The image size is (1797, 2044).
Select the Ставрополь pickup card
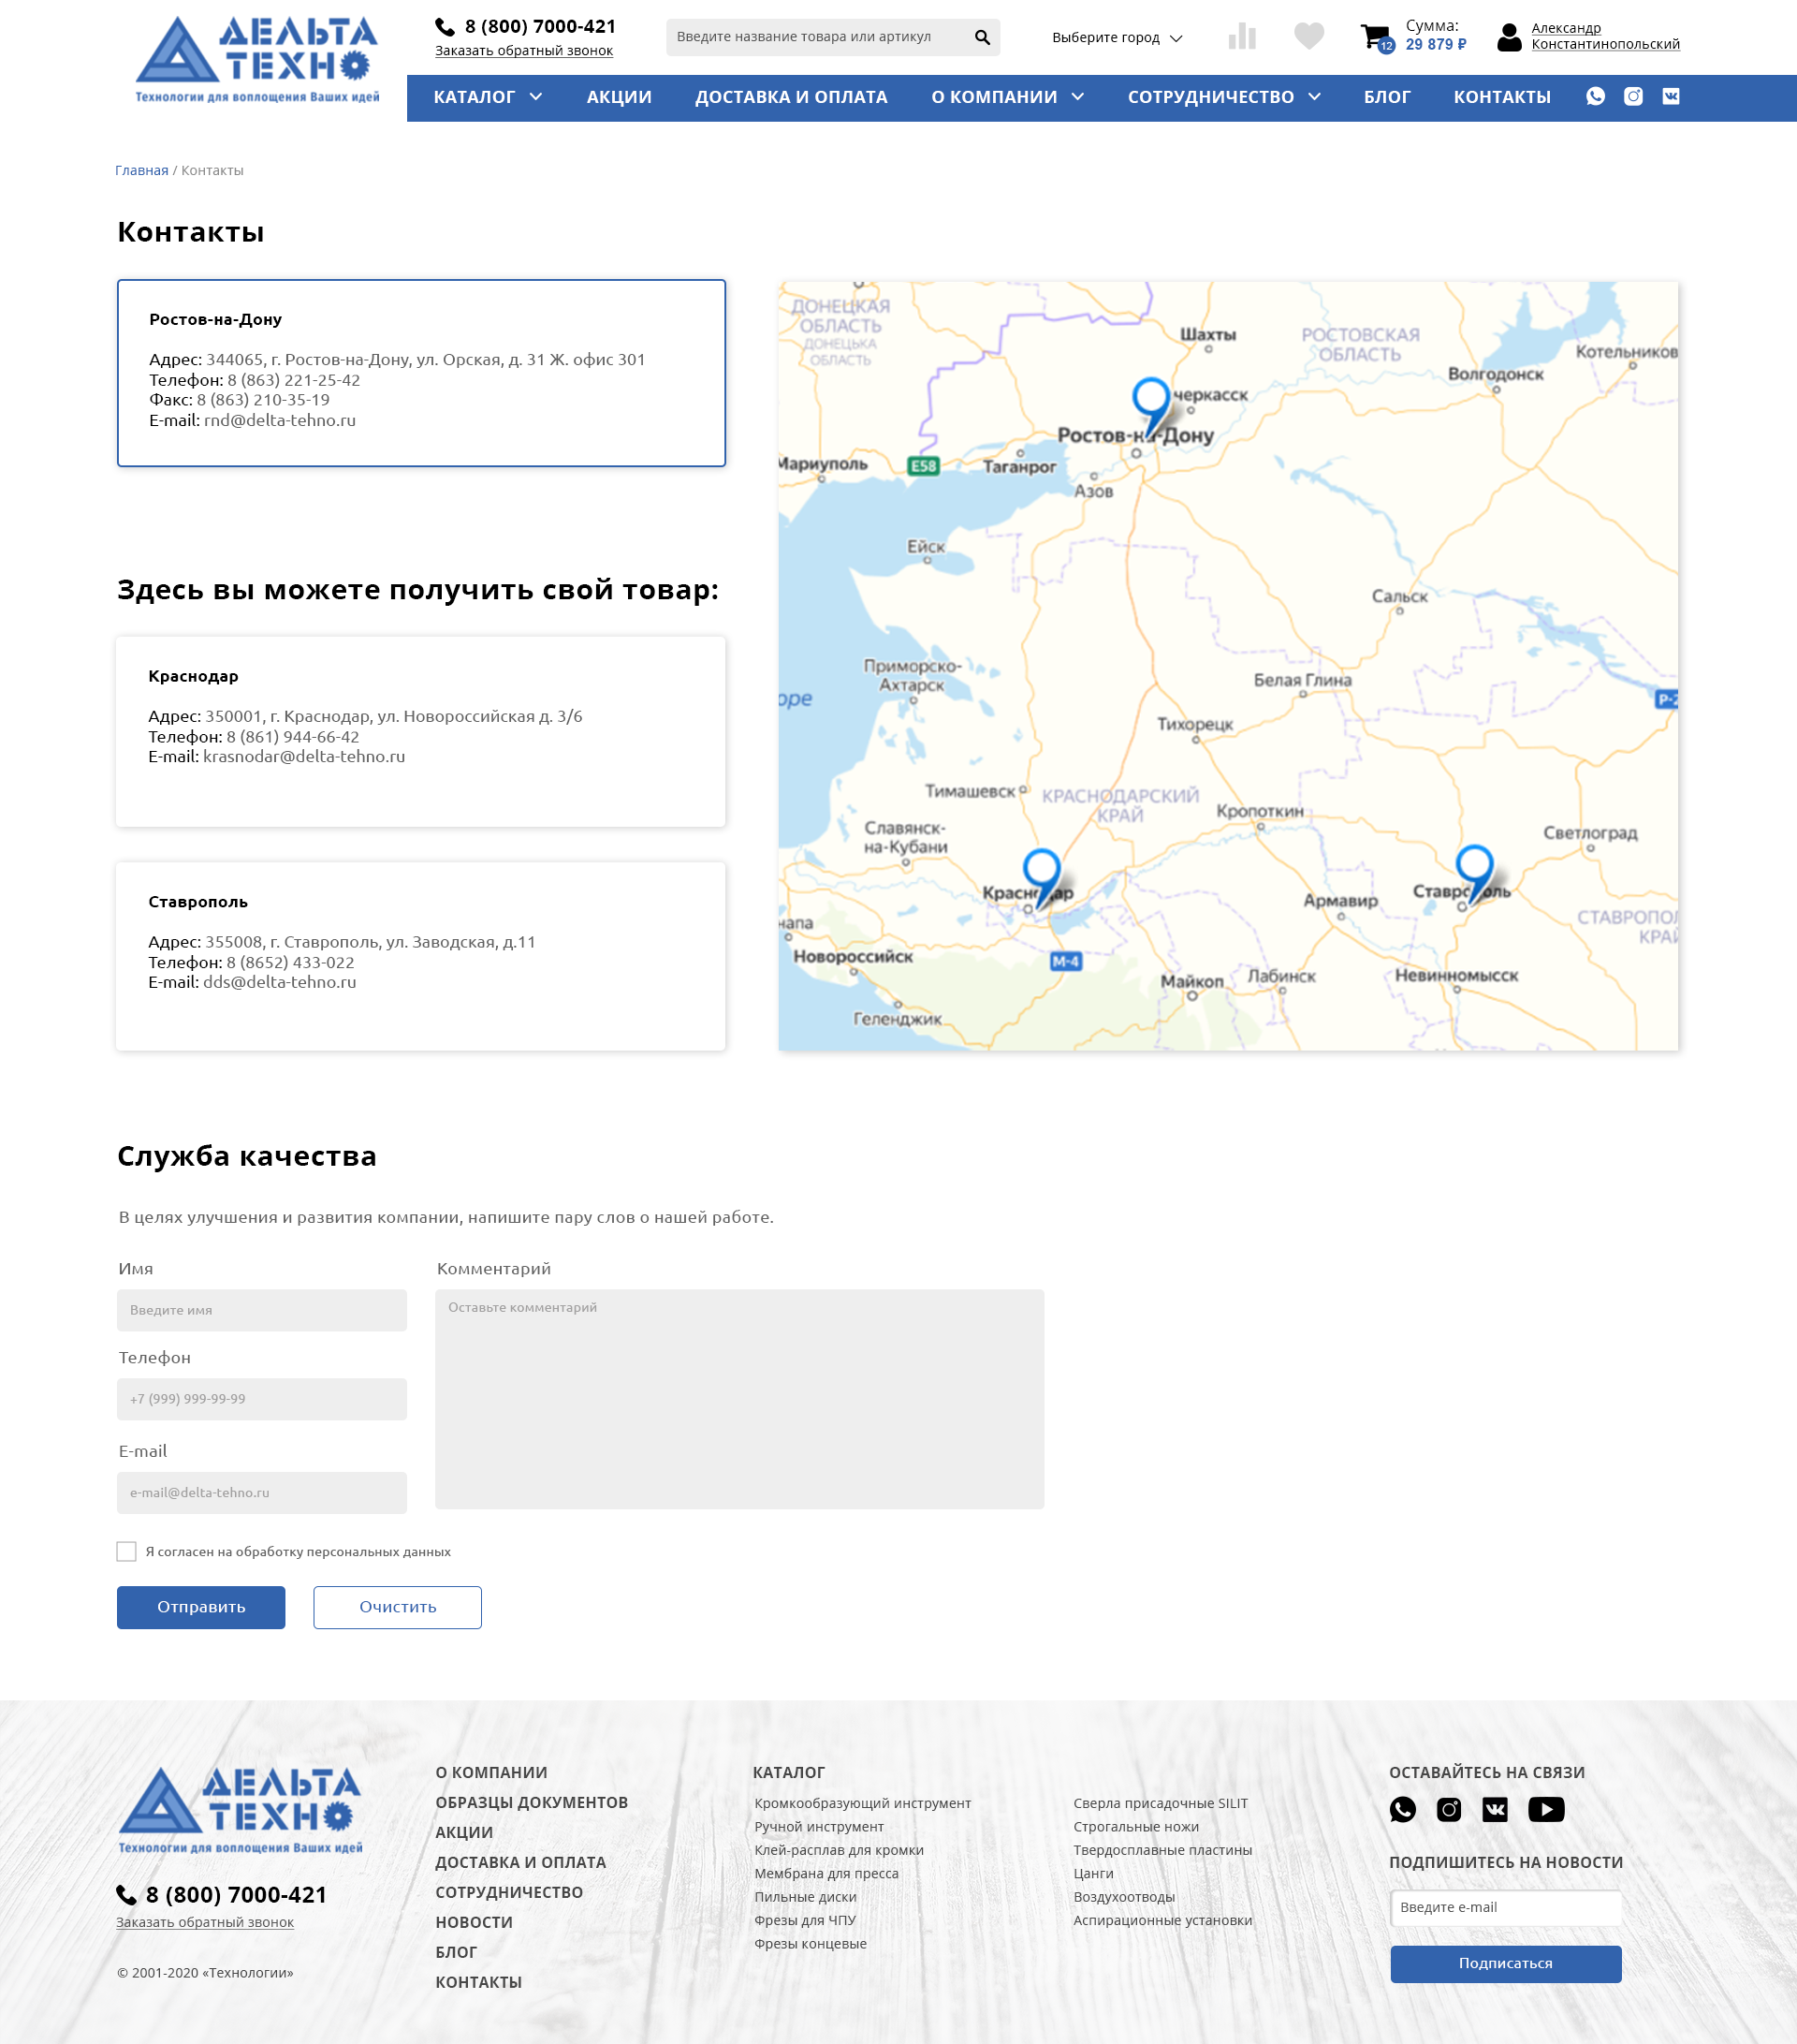tap(421, 956)
